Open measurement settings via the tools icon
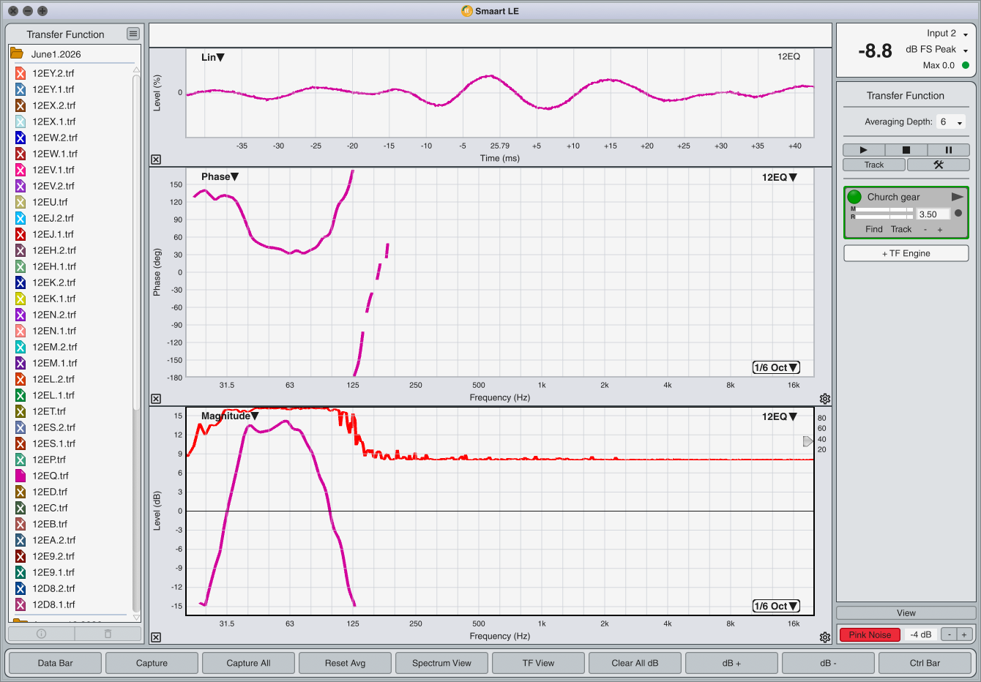Viewport: 981px width, 682px height. tap(939, 165)
